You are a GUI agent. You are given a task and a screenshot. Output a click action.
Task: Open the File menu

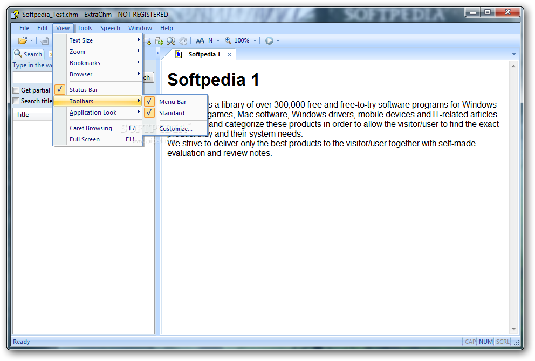tap(24, 28)
